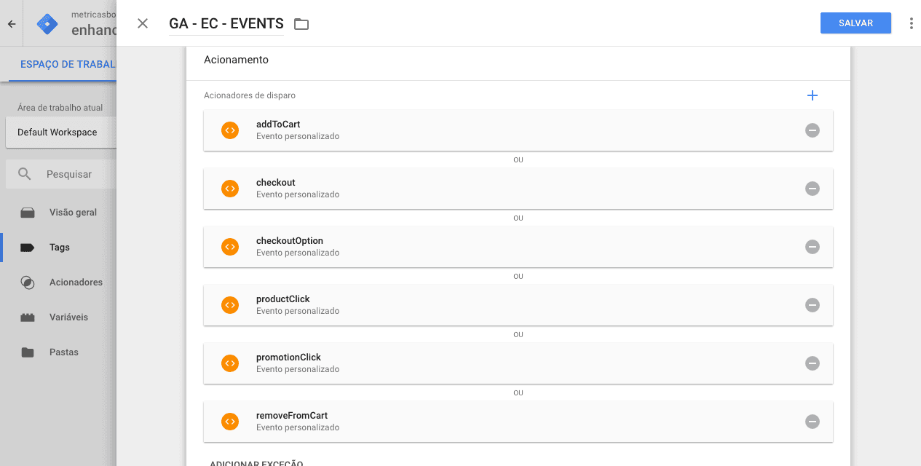Click the back arrow at top left
921x466 pixels.
(12, 24)
